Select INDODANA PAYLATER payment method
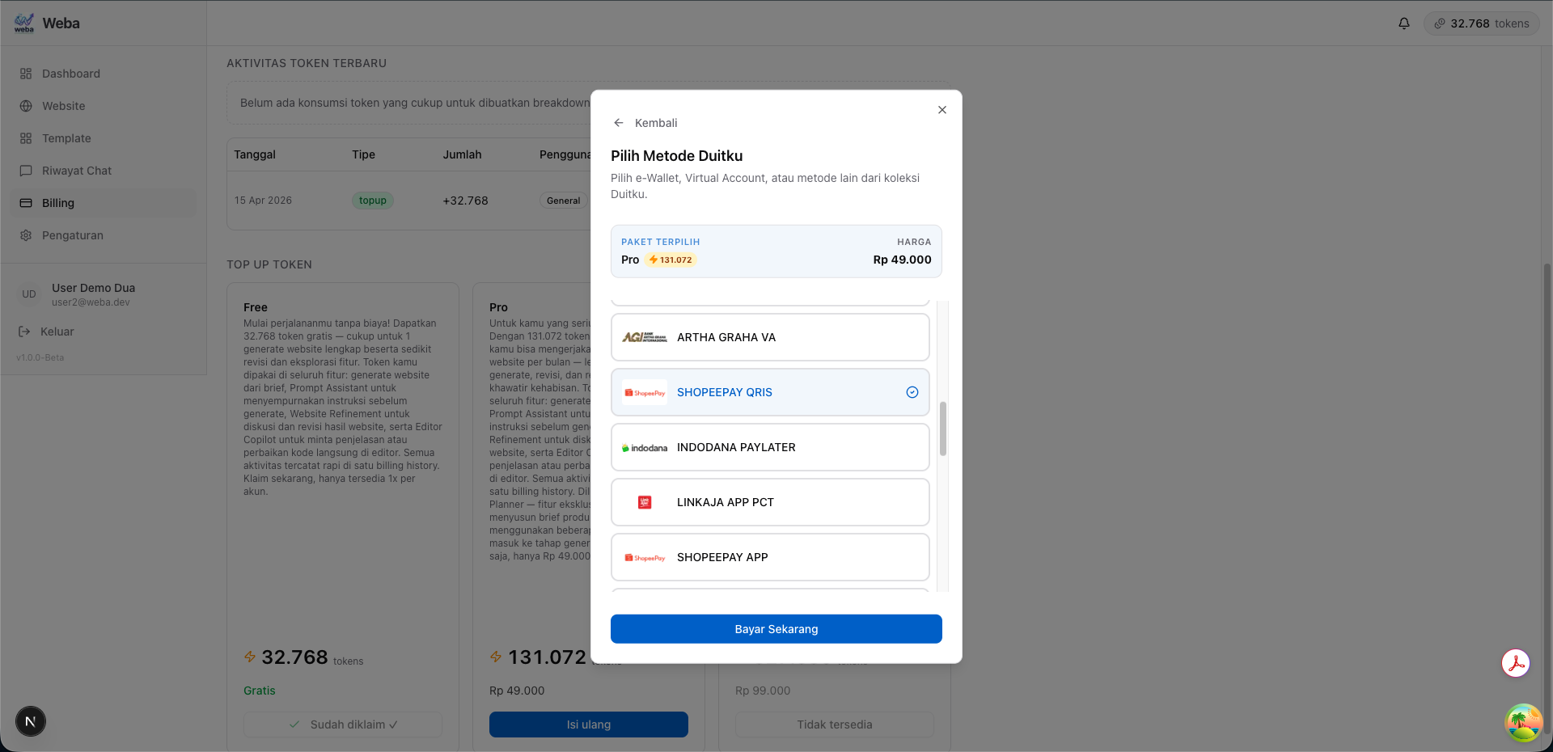The image size is (1553, 752). click(x=770, y=447)
